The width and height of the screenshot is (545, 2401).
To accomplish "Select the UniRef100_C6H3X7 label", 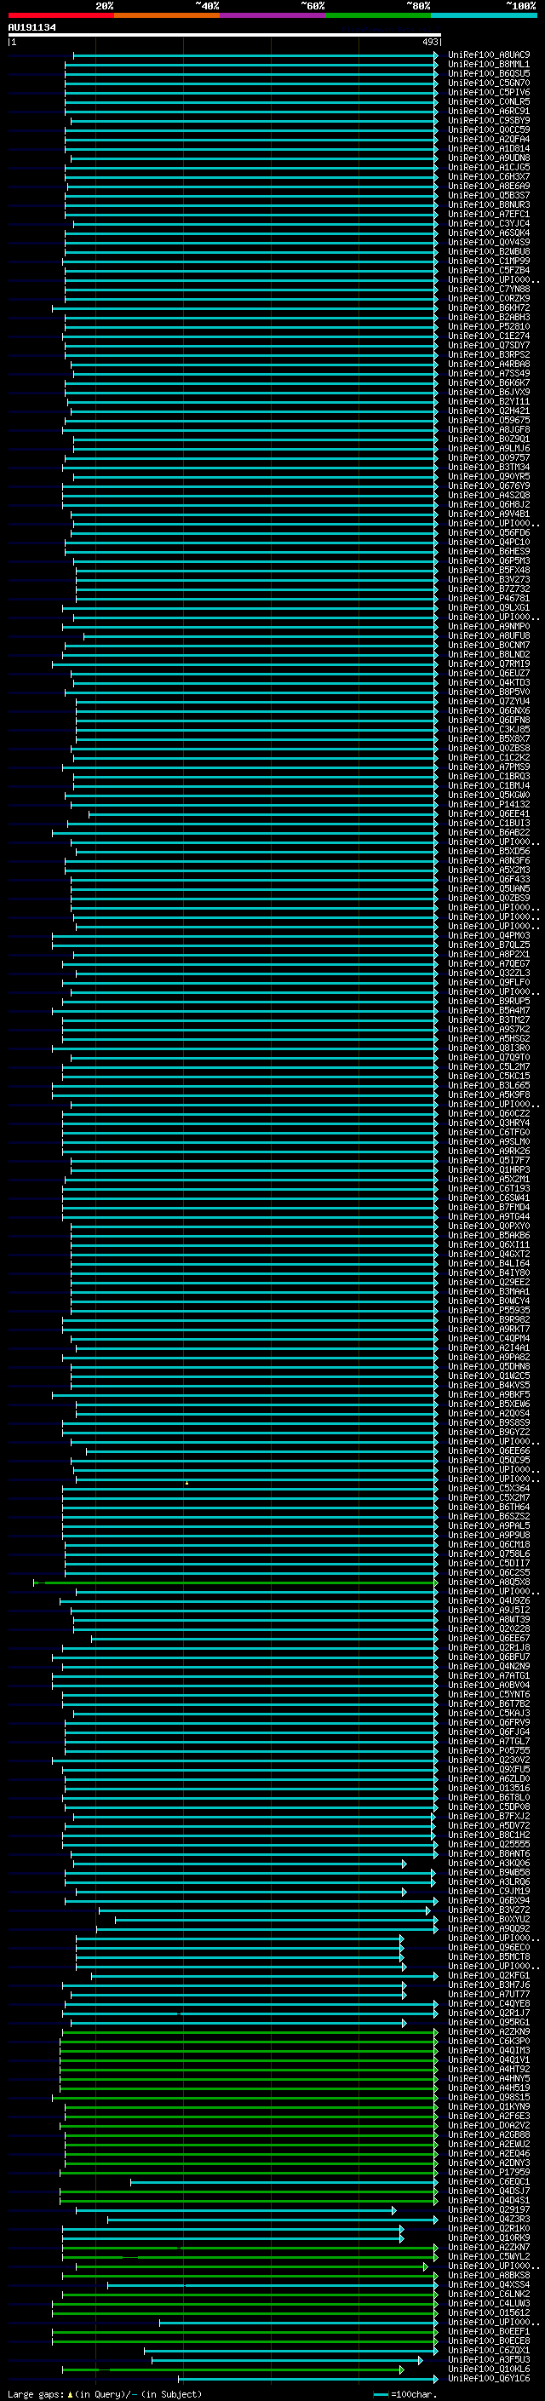I will 489,176.
